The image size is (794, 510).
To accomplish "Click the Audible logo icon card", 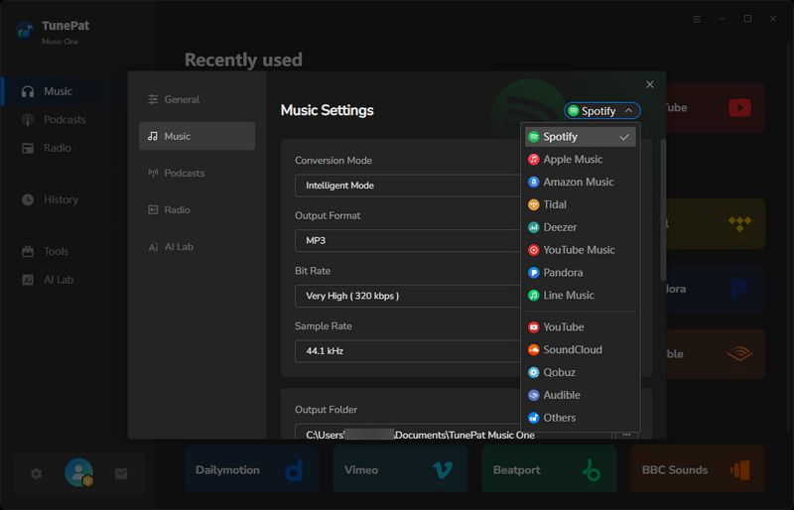I will coord(739,353).
